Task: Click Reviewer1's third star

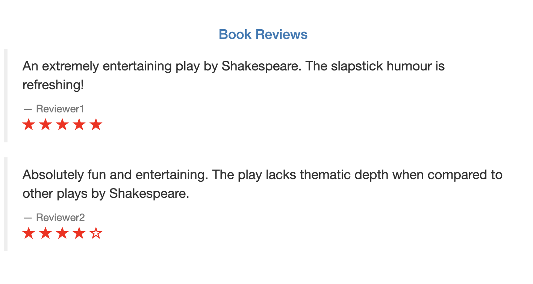Action: pyautogui.click(x=62, y=125)
